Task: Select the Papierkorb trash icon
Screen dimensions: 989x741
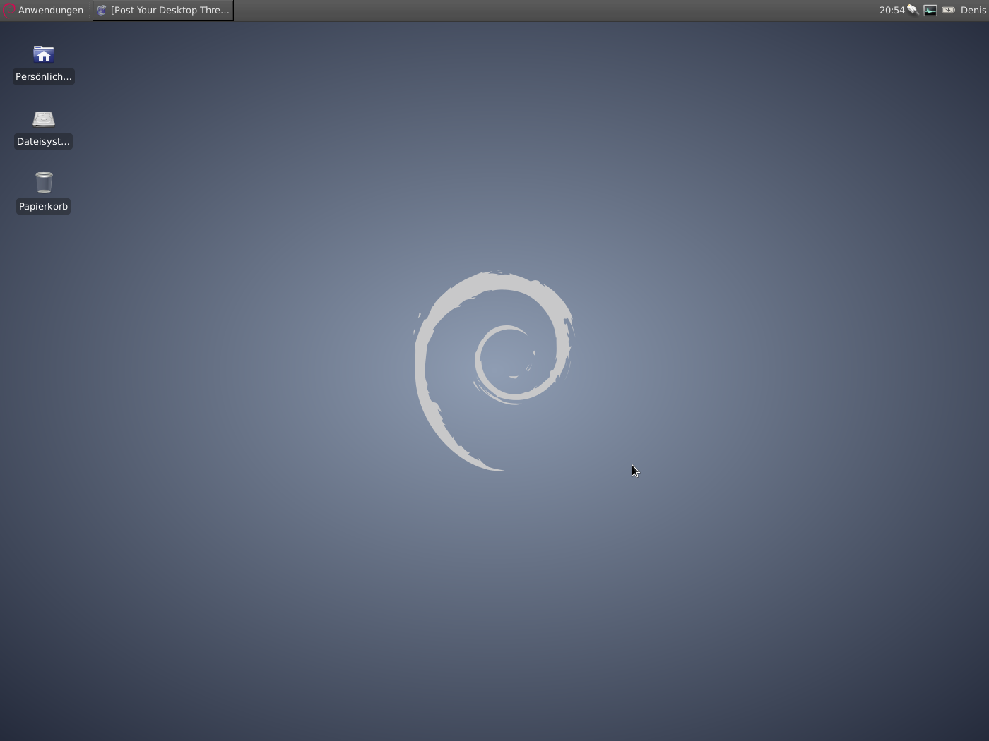Action: pos(44,183)
